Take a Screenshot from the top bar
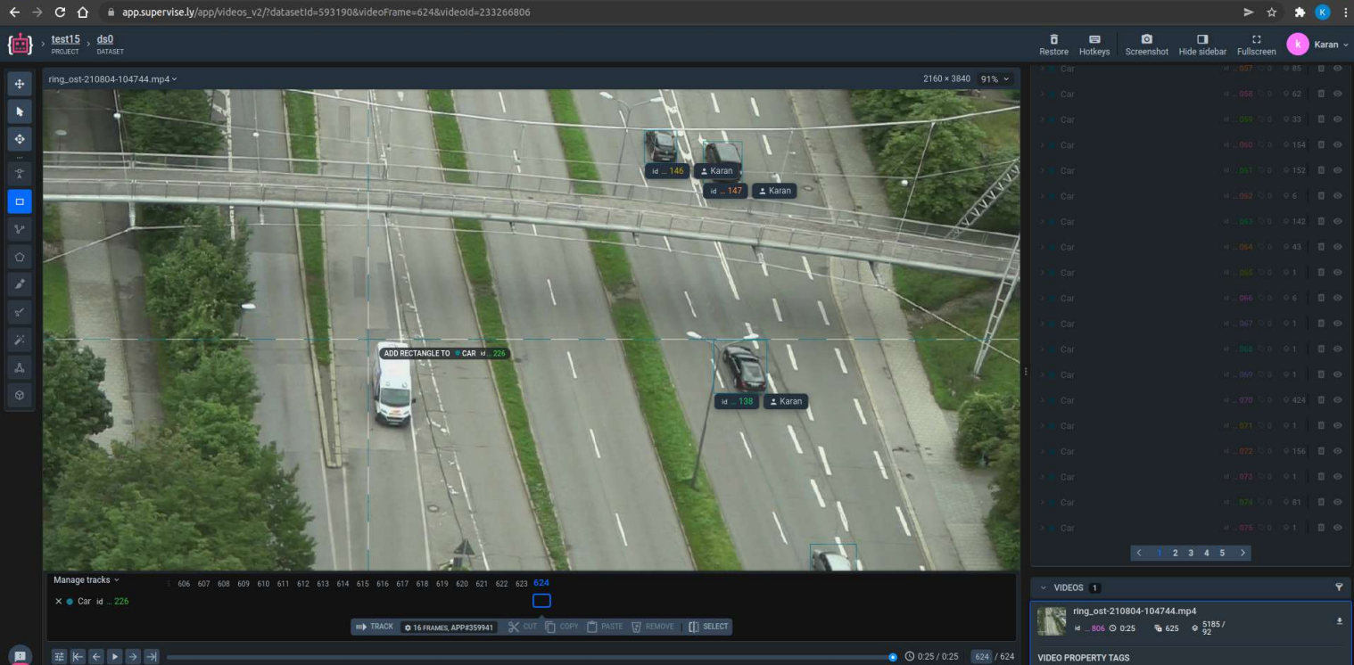 click(x=1146, y=45)
